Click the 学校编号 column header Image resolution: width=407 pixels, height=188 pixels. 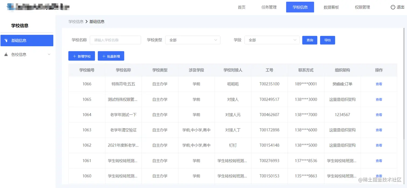[x=87, y=70]
